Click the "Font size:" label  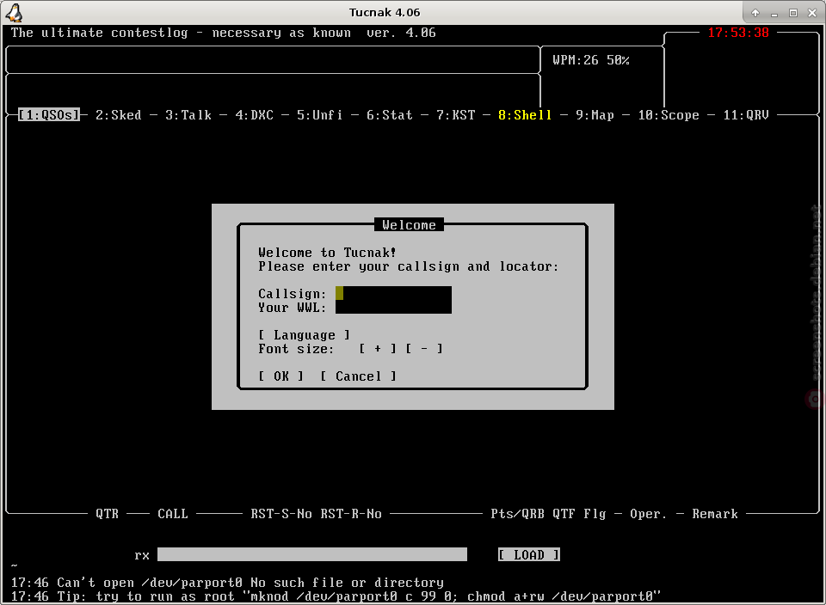[296, 348]
